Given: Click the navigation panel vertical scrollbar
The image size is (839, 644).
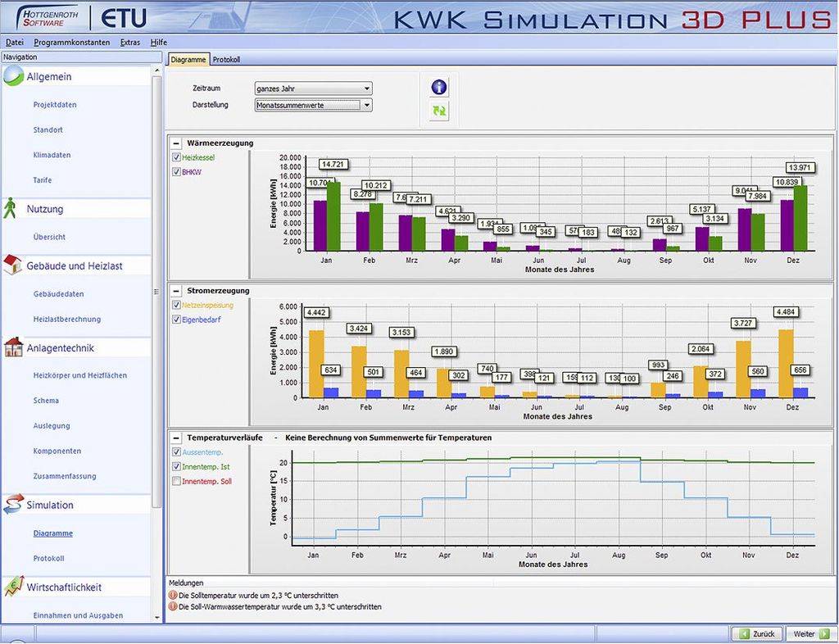Looking at the screenshot, I should point(156,292).
